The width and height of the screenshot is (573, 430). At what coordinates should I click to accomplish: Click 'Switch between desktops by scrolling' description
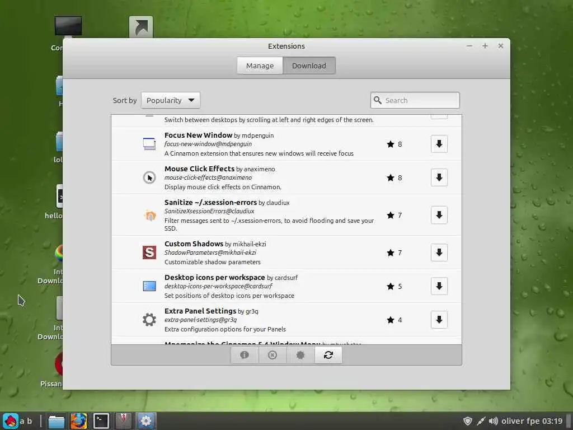click(269, 120)
